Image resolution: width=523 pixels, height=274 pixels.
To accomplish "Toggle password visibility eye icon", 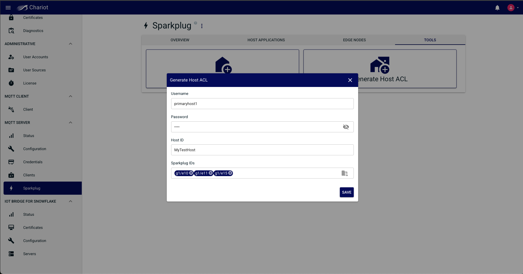I will (x=346, y=127).
